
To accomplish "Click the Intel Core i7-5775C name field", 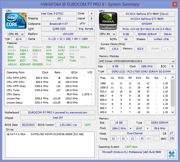I will 52,13.
